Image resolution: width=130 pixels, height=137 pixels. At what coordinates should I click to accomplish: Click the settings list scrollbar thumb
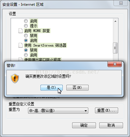tap(115, 48)
